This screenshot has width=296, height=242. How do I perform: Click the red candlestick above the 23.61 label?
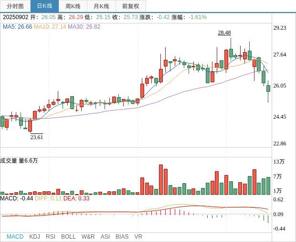(x=30, y=125)
